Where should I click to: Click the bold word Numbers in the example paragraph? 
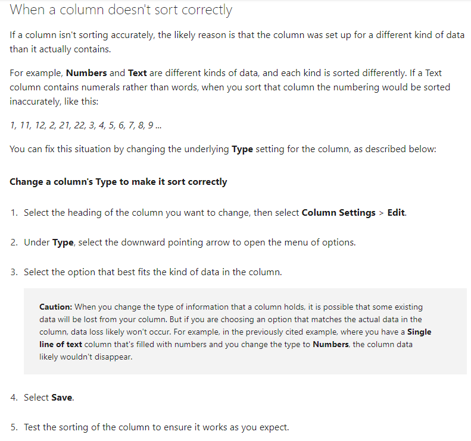86,73
